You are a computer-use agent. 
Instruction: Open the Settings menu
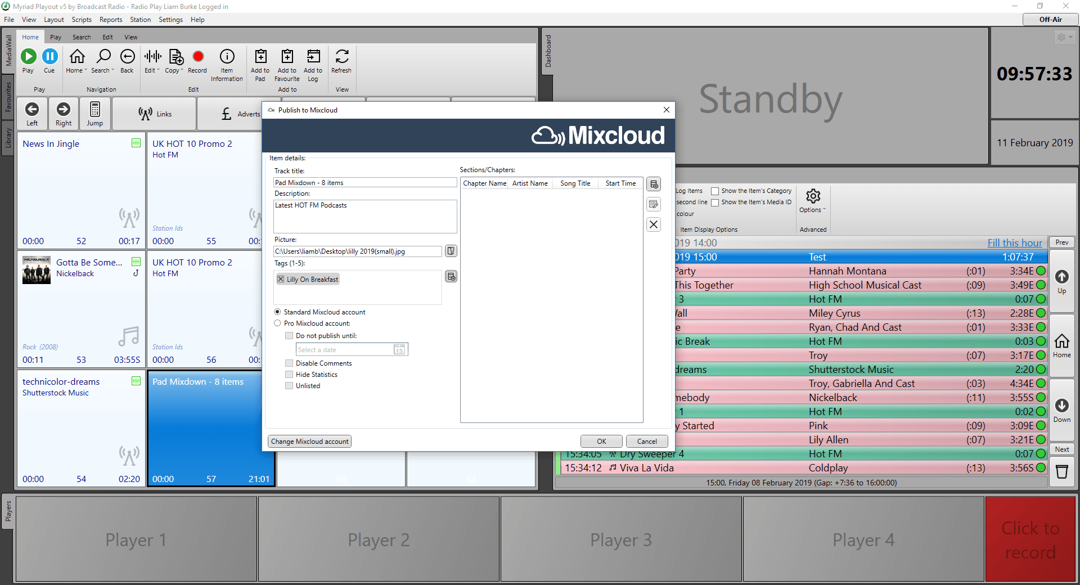[x=170, y=19]
